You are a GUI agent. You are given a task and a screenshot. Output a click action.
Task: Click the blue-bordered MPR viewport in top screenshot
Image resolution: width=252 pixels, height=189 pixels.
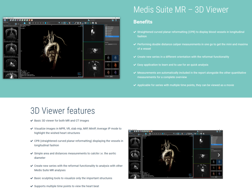point(93,33)
